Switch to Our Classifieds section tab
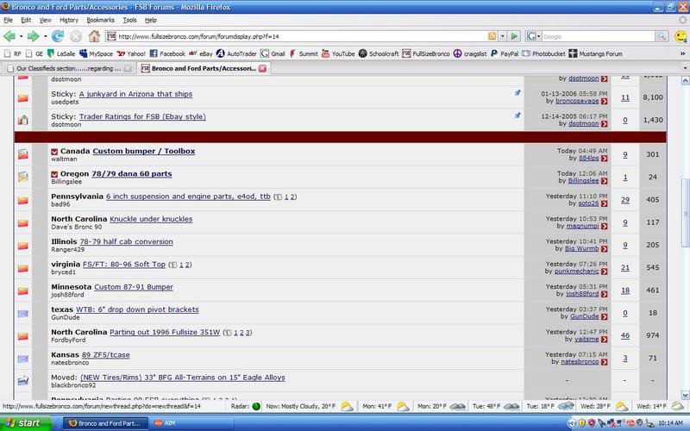This screenshot has width=690, height=431. click(x=68, y=69)
